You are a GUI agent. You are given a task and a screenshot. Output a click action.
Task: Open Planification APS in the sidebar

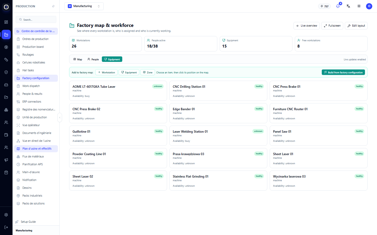tap(36, 164)
